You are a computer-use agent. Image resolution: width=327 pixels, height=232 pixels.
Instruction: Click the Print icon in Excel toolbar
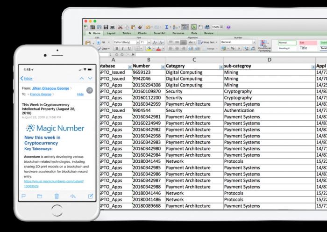112,27
